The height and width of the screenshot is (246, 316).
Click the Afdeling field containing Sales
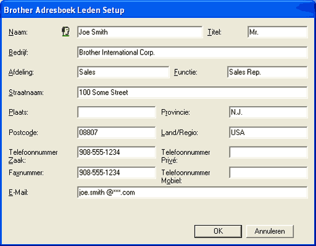[x=123, y=72]
